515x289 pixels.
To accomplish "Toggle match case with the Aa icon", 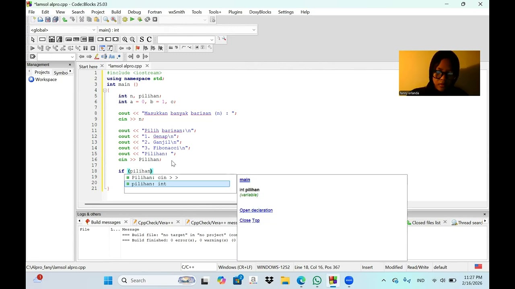I will click(x=112, y=57).
